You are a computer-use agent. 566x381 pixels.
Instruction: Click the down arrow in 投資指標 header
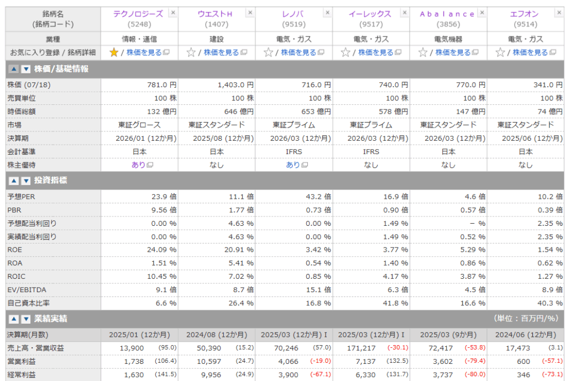click(25, 181)
